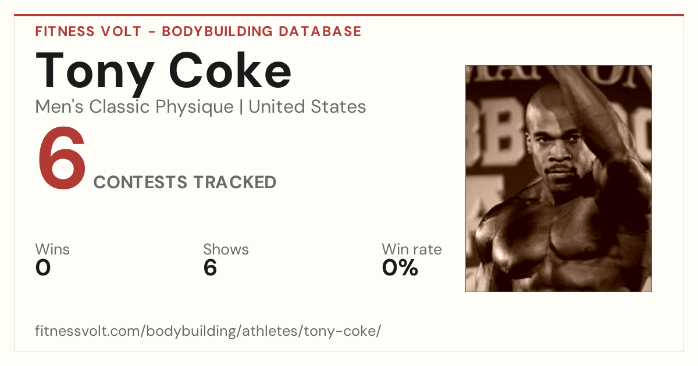The height and width of the screenshot is (366, 698).
Task: Open the fitnessvolt.com tony-coke URL
Action: coord(208,332)
